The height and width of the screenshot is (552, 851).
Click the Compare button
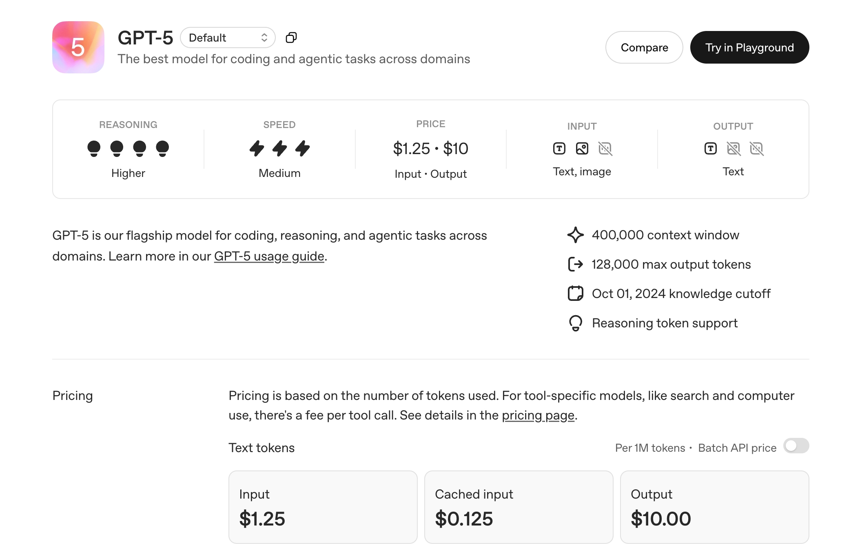click(644, 47)
